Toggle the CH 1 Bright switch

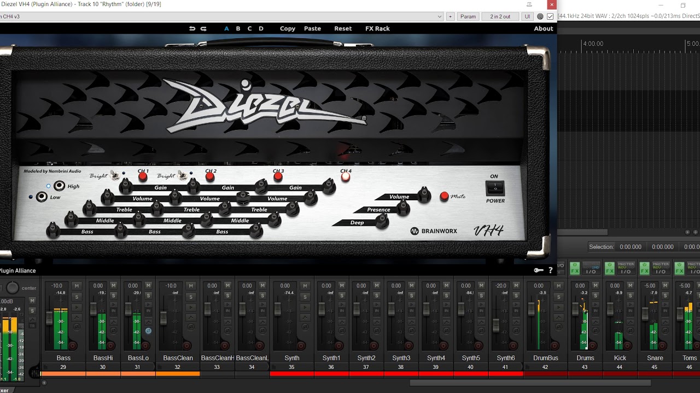[115, 175]
